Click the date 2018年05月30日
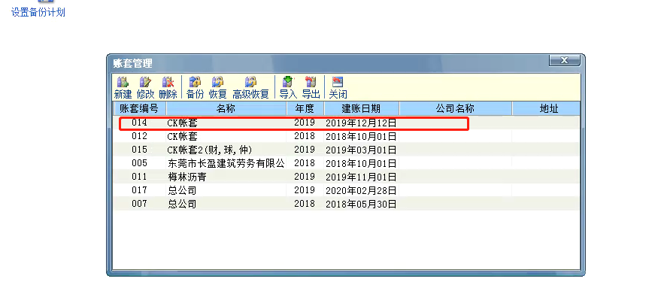Viewport: 652px width, 297px height. [361, 204]
